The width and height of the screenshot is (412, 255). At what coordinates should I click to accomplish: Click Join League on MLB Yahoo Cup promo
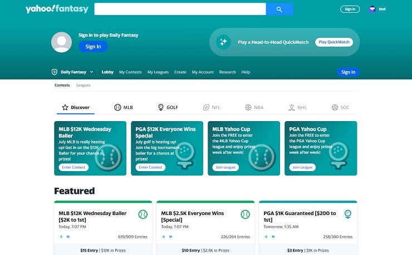pos(225,167)
